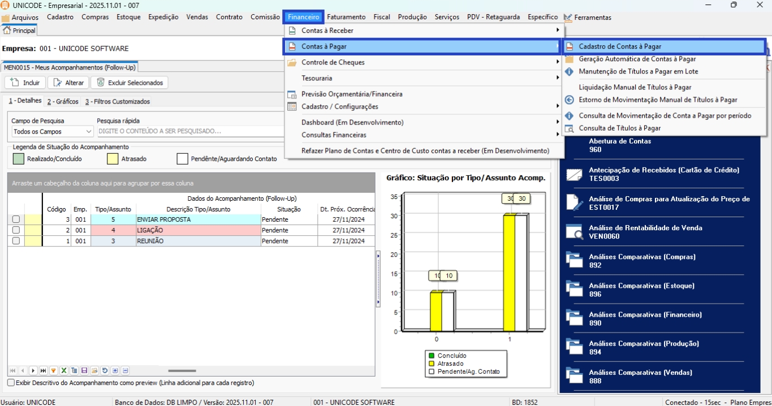Click the Incluir button
Viewport: 772px width, 406px height.
(x=25, y=83)
